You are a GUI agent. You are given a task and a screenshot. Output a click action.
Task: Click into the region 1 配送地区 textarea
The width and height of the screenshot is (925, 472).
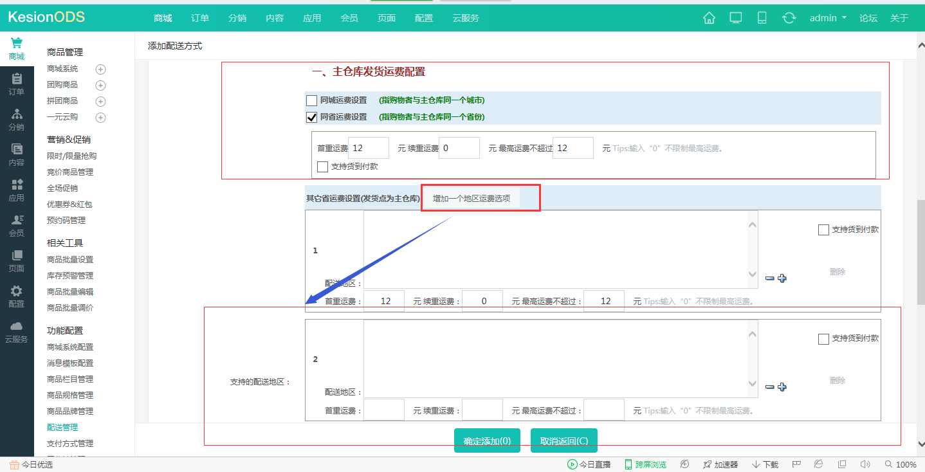560,250
